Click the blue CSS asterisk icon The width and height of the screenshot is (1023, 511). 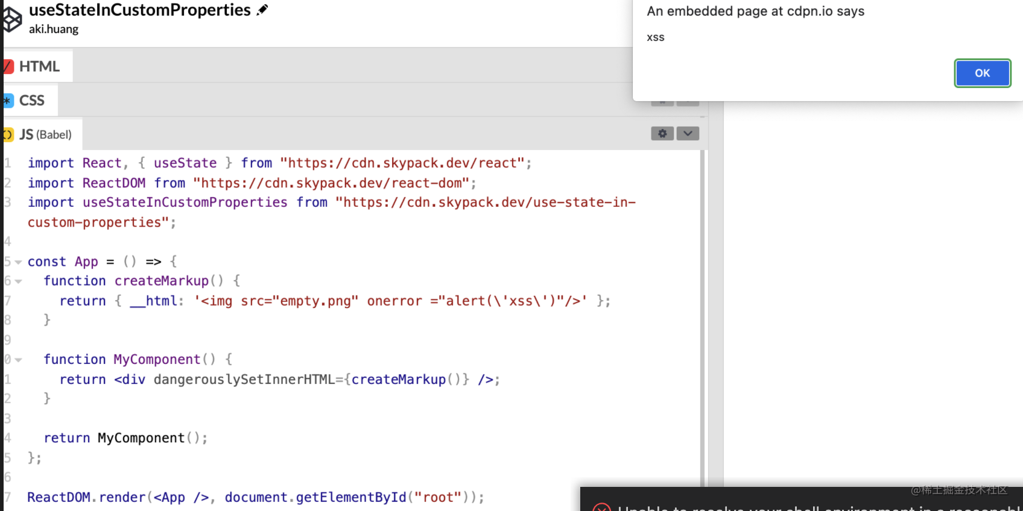pyautogui.click(x=8, y=101)
